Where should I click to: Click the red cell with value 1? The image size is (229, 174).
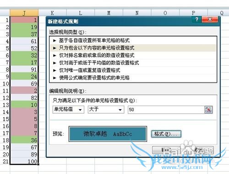(24, 20)
